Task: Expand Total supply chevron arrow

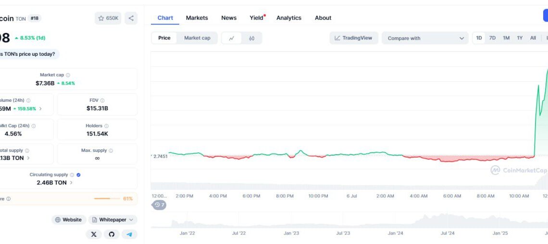Action: (28, 158)
